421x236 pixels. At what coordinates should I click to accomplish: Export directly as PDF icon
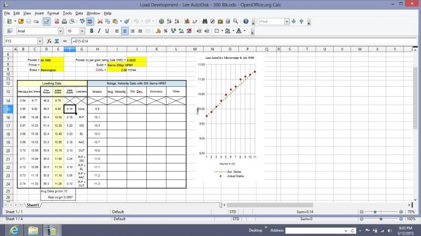[x=57, y=21]
